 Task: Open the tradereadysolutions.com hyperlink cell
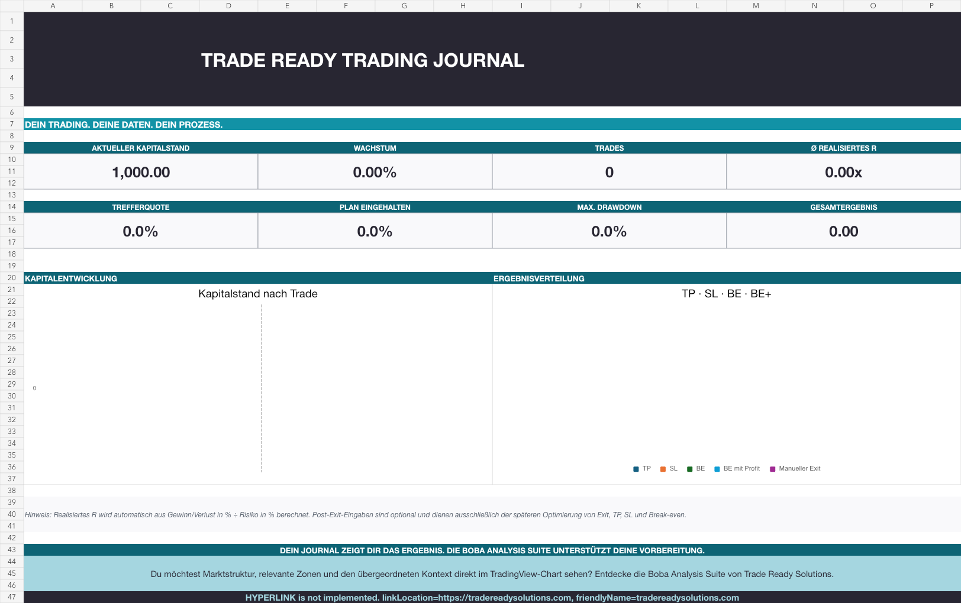click(x=492, y=597)
